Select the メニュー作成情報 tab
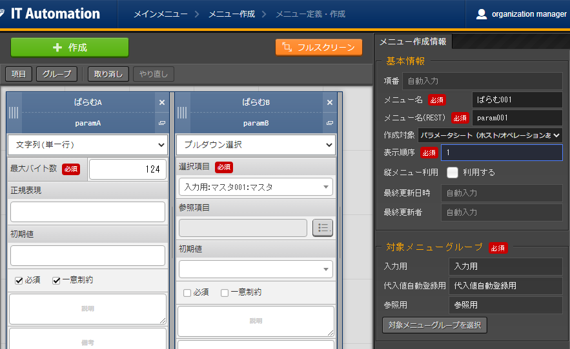The height and width of the screenshot is (349, 570). point(412,42)
